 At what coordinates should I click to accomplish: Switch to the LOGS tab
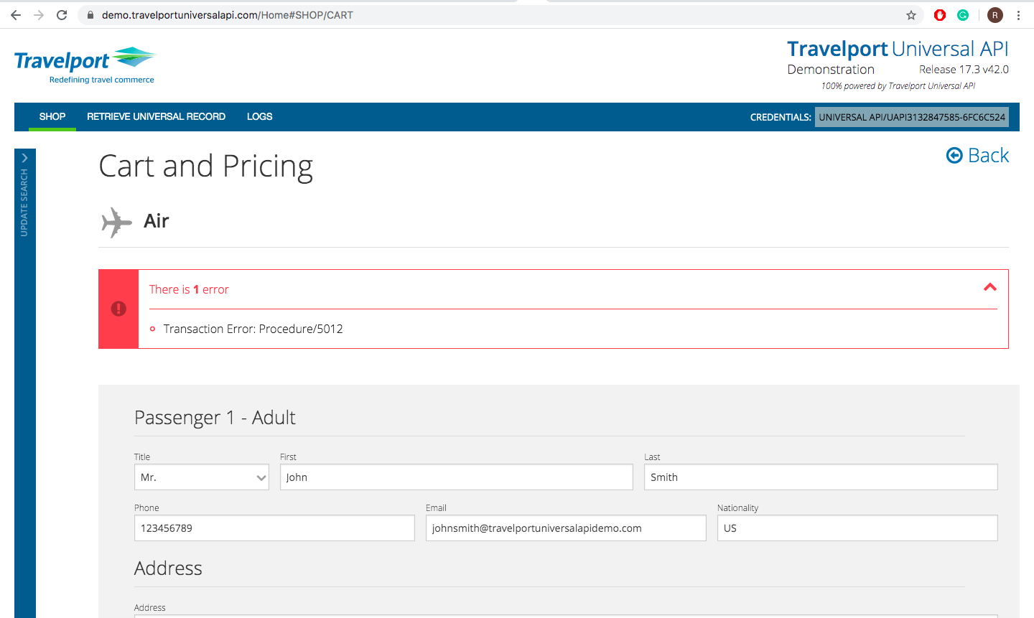(259, 116)
